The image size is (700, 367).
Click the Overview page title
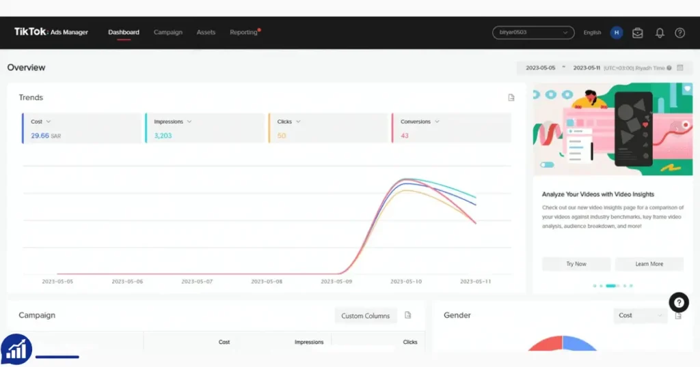coord(26,68)
